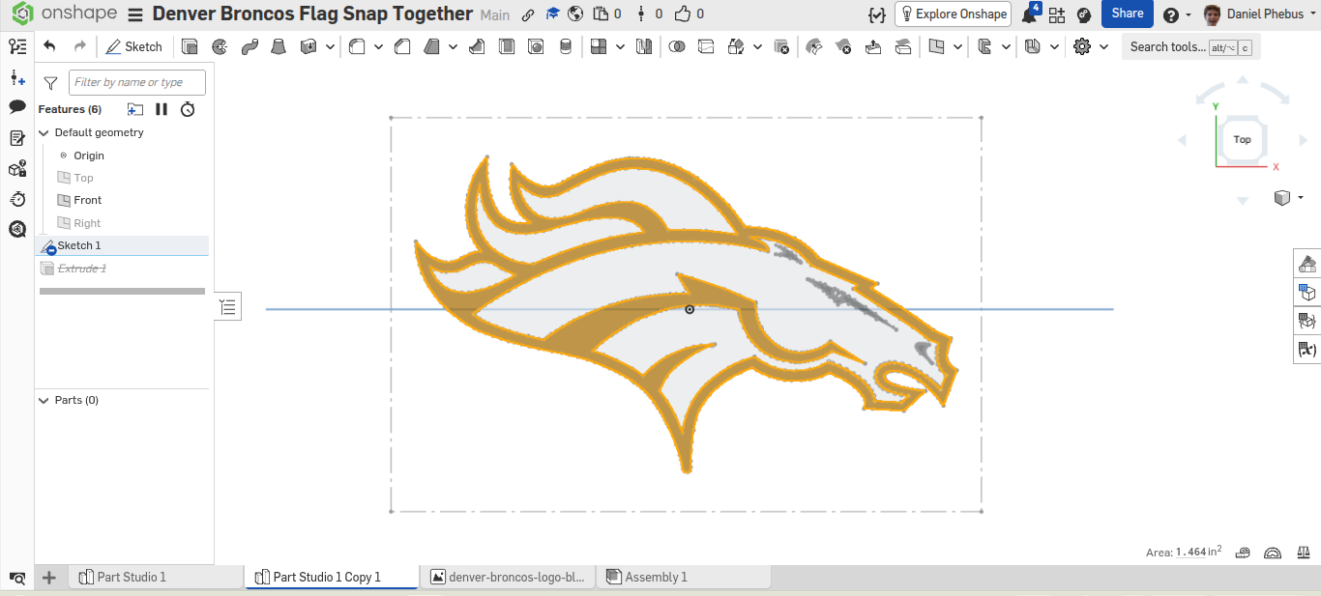The height and width of the screenshot is (596, 1321).
Task: Select the Shell tool
Action: (507, 46)
